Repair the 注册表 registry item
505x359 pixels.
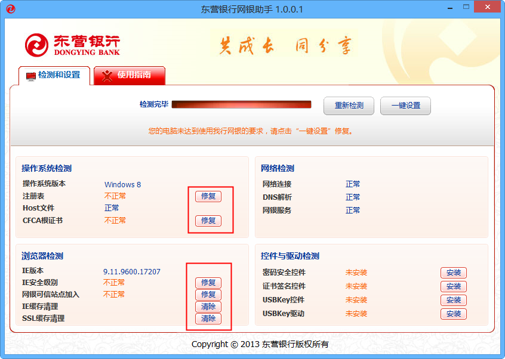coord(208,196)
